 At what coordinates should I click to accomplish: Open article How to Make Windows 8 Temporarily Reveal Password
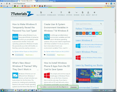pos(24,28)
